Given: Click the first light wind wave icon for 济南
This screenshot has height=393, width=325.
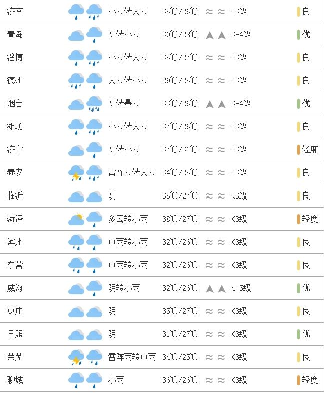Looking at the screenshot, I should 209,11.
